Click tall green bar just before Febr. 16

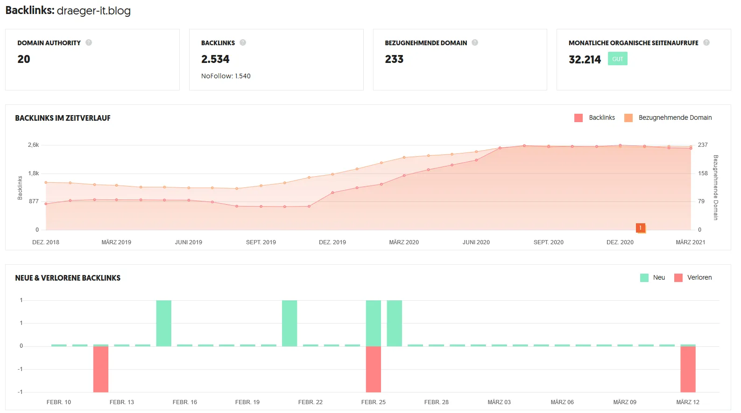point(163,323)
